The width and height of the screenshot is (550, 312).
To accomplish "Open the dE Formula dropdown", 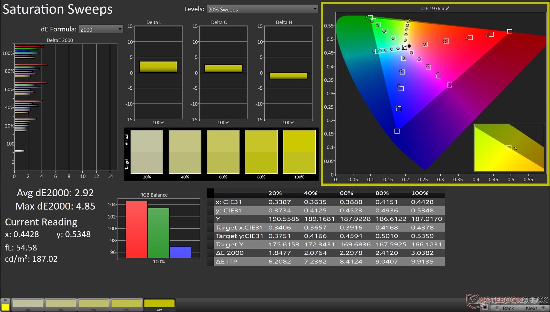I will [101, 29].
